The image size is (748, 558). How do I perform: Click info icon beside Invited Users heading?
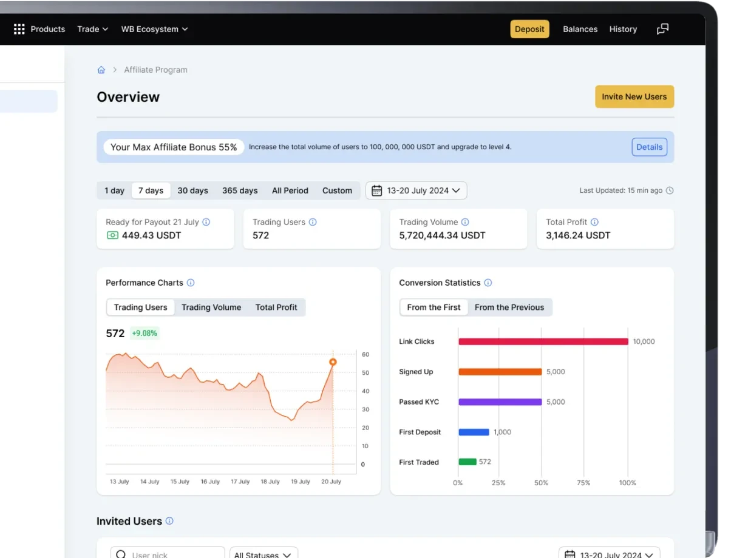pyautogui.click(x=169, y=521)
